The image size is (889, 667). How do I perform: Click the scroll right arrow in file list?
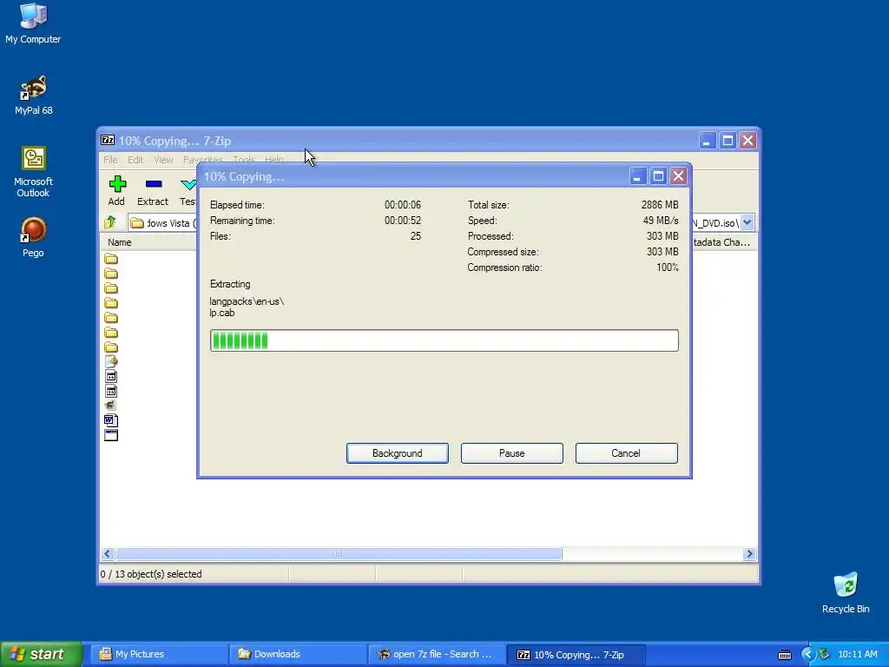tap(749, 553)
